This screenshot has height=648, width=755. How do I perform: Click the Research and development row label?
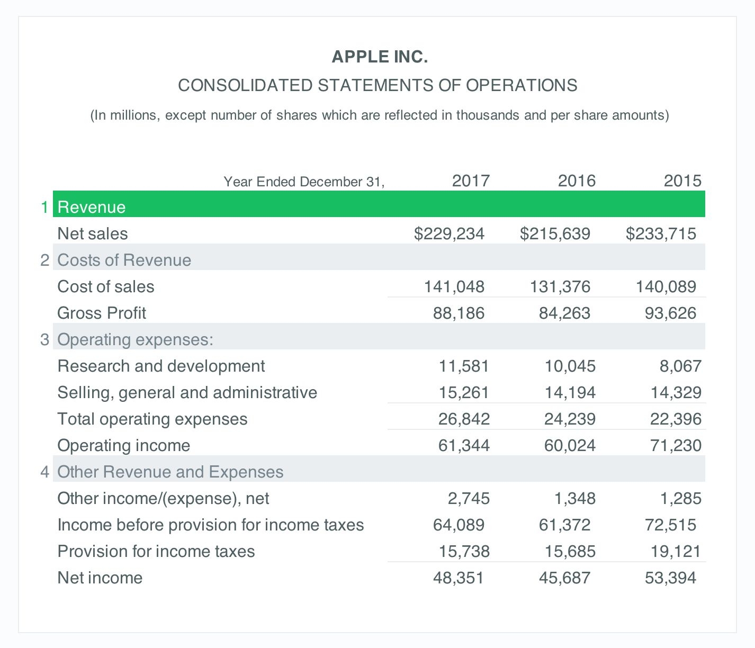161,365
